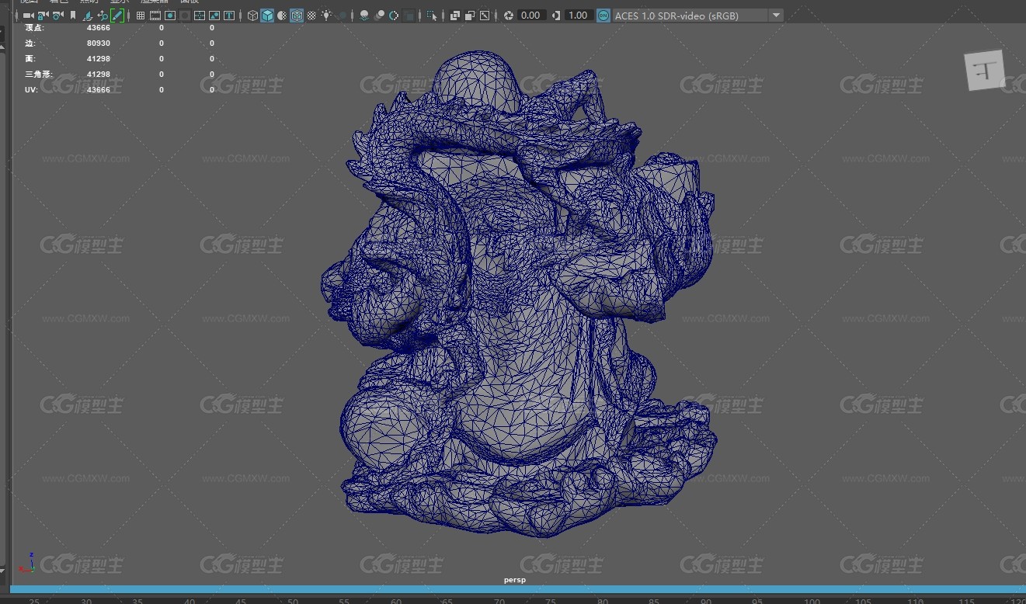Click the XYZ axis gizmo in the viewport
Screen dimensions: 1026x604
tap(26, 563)
